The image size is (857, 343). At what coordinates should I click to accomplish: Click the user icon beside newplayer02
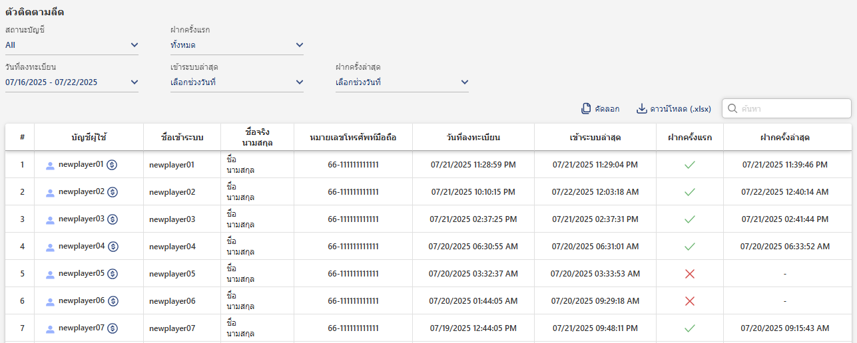click(50, 193)
